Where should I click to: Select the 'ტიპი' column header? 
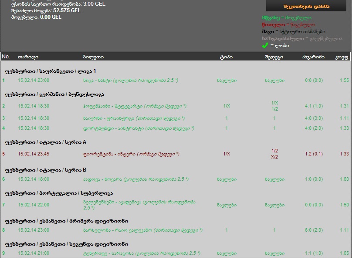(226, 57)
